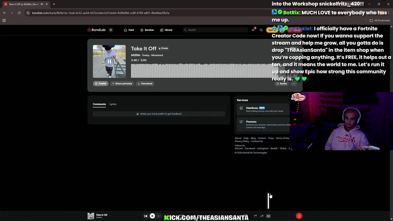This screenshot has height=221, width=393.
Task: Open the All Bookmarks folder
Action: [x=380, y=21]
